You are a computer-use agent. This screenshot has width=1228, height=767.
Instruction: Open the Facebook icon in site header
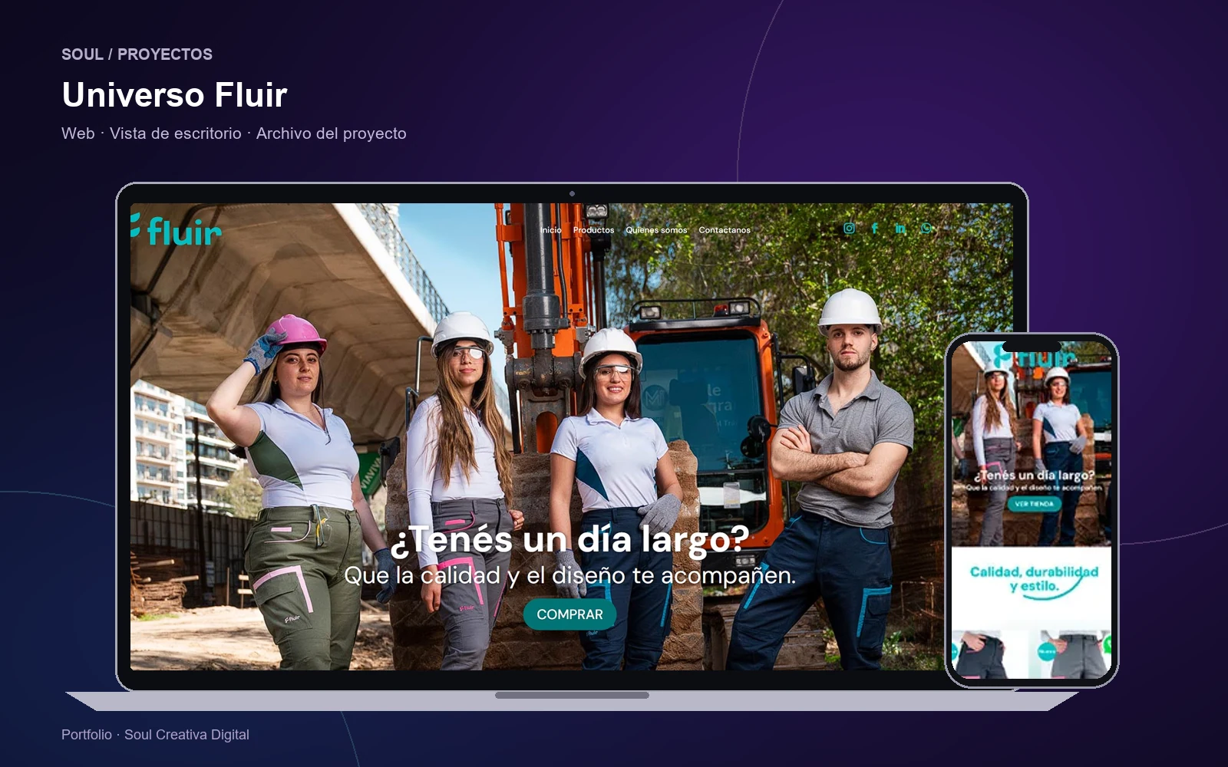(874, 229)
